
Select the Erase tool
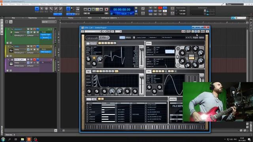60,9
